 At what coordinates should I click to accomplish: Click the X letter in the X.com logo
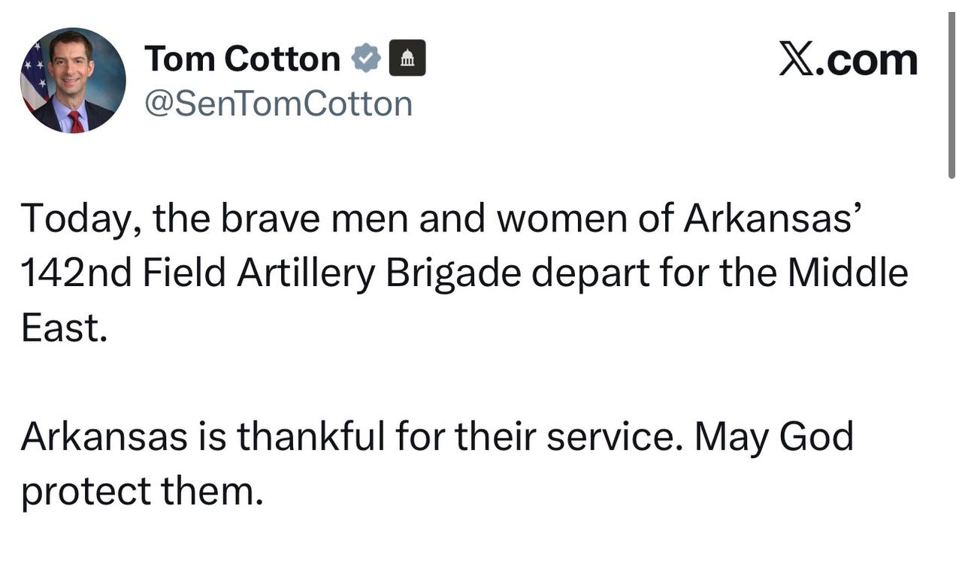click(x=796, y=59)
